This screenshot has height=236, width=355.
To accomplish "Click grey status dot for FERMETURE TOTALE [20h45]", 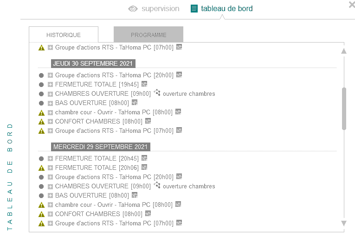I will (41, 159).
